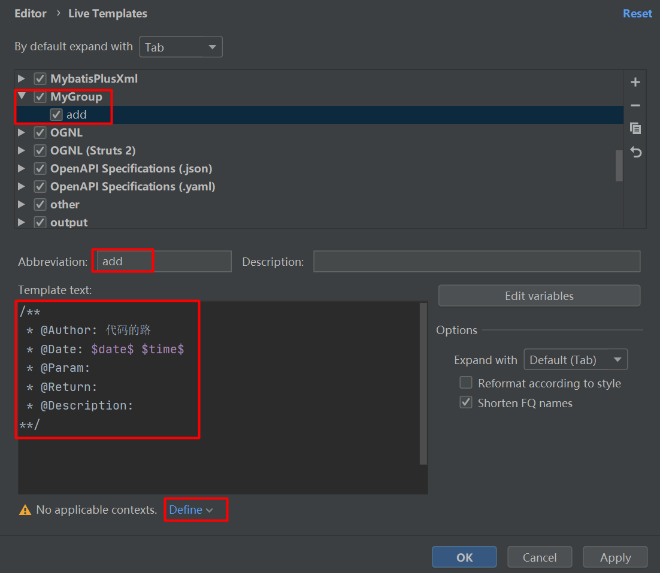Click the template list scrollbar thumb
This screenshot has width=660, height=573.
tap(619, 165)
